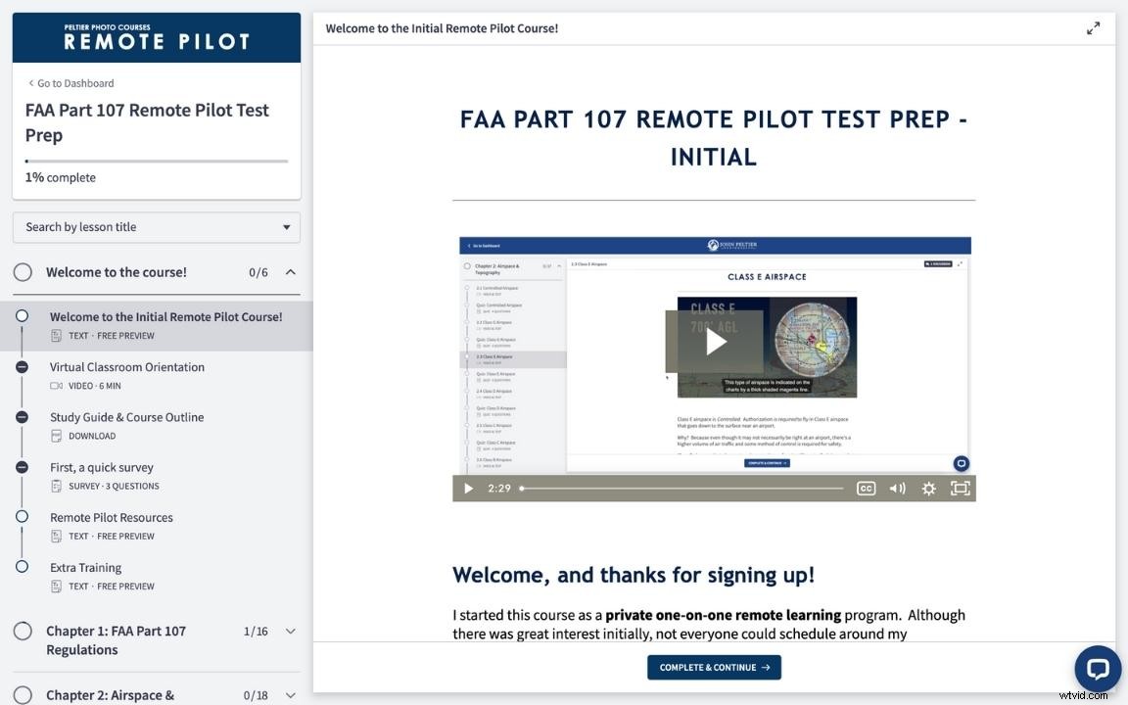
Task: Click the completion circle for Remote Pilot Resources
Action: (x=22, y=516)
